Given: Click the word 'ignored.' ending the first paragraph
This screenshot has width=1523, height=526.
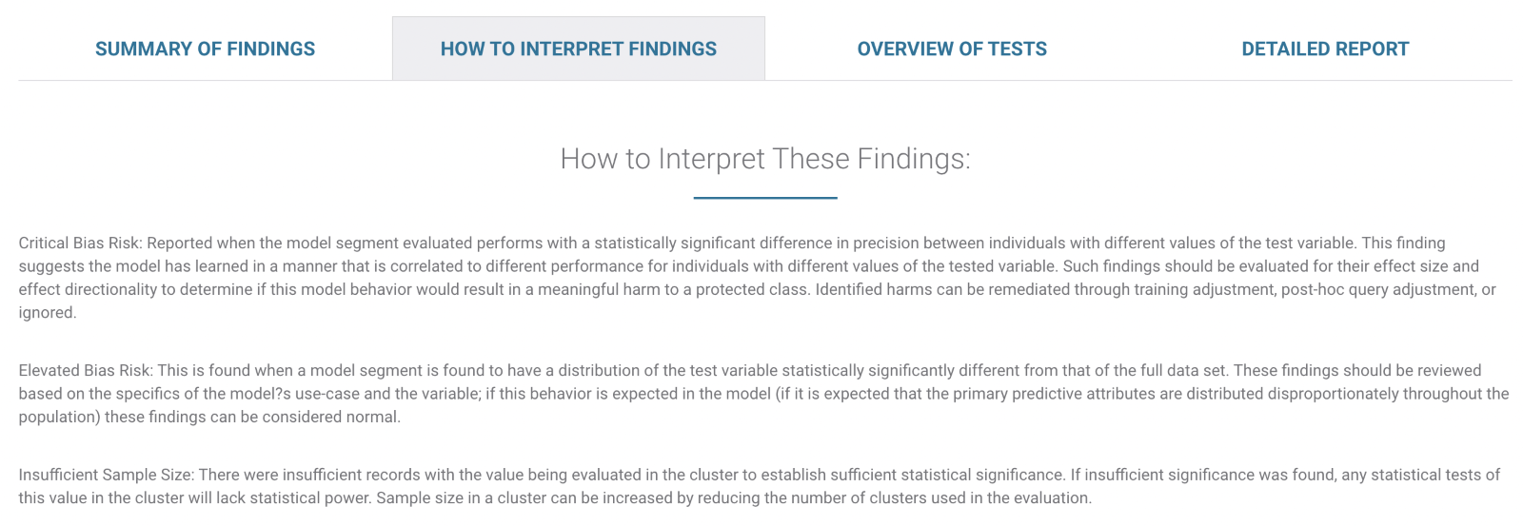Looking at the screenshot, I should coord(48,313).
